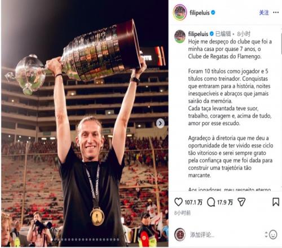Open emoji picker in comment box
282x248 pixels.
pyautogui.click(x=273, y=234)
